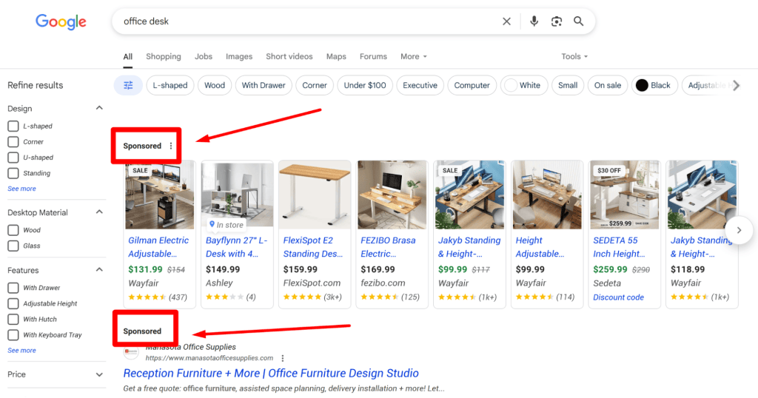Click the magnifying glass search icon
The image size is (758, 398).
[578, 21]
